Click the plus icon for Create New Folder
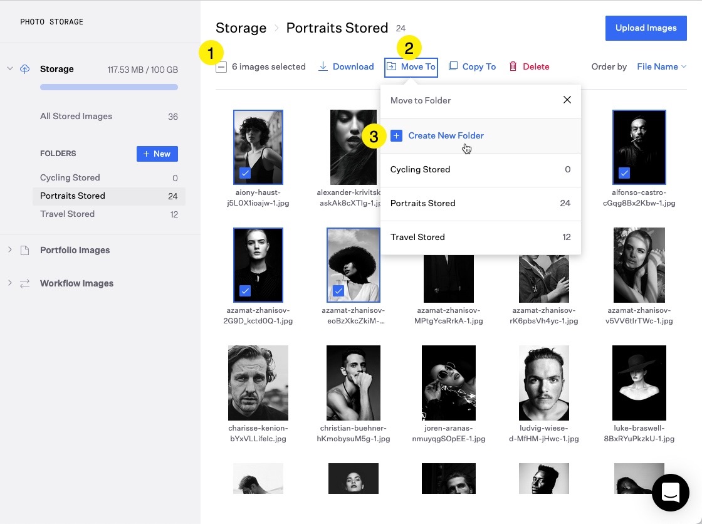 point(396,135)
